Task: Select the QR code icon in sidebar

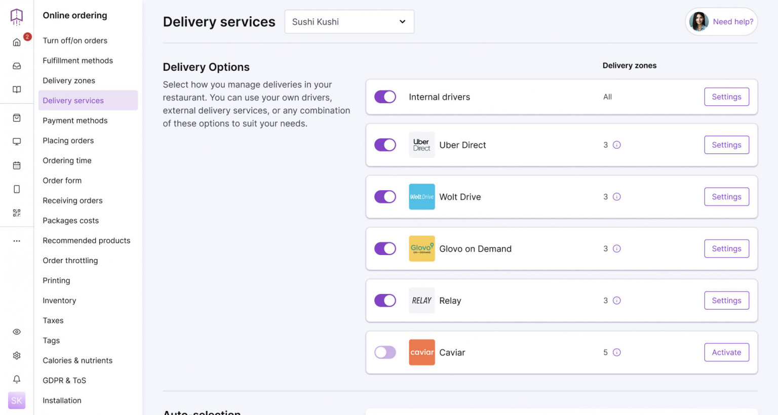Action: pyautogui.click(x=17, y=213)
